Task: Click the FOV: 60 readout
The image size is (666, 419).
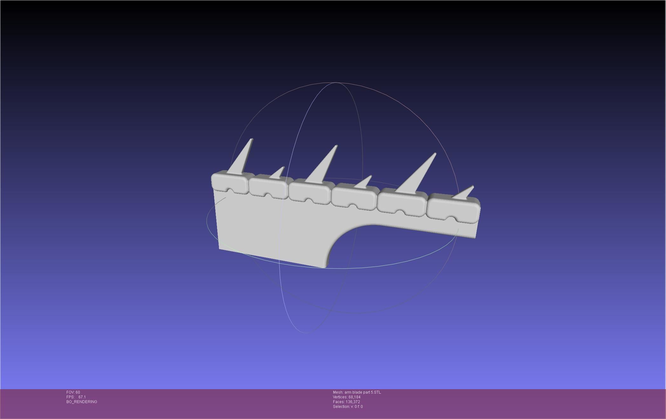Action: [73, 392]
